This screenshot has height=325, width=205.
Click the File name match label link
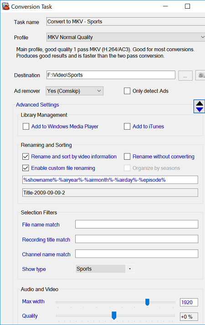[41, 225]
